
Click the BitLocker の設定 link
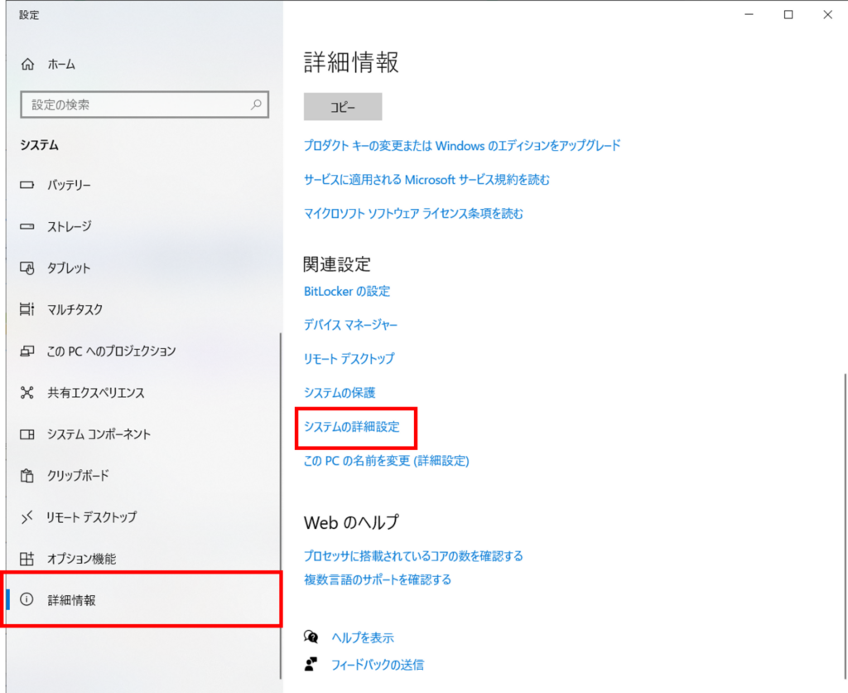pyautogui.click(x=347, y=291)
